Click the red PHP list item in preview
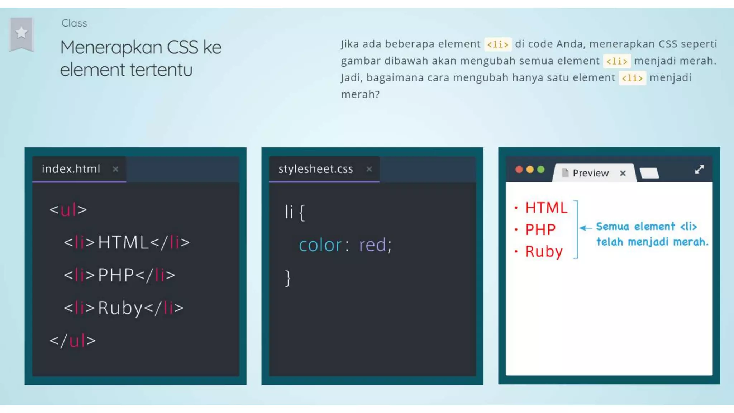The height and width of the screenshot is (413, 734). coord(540,229)
